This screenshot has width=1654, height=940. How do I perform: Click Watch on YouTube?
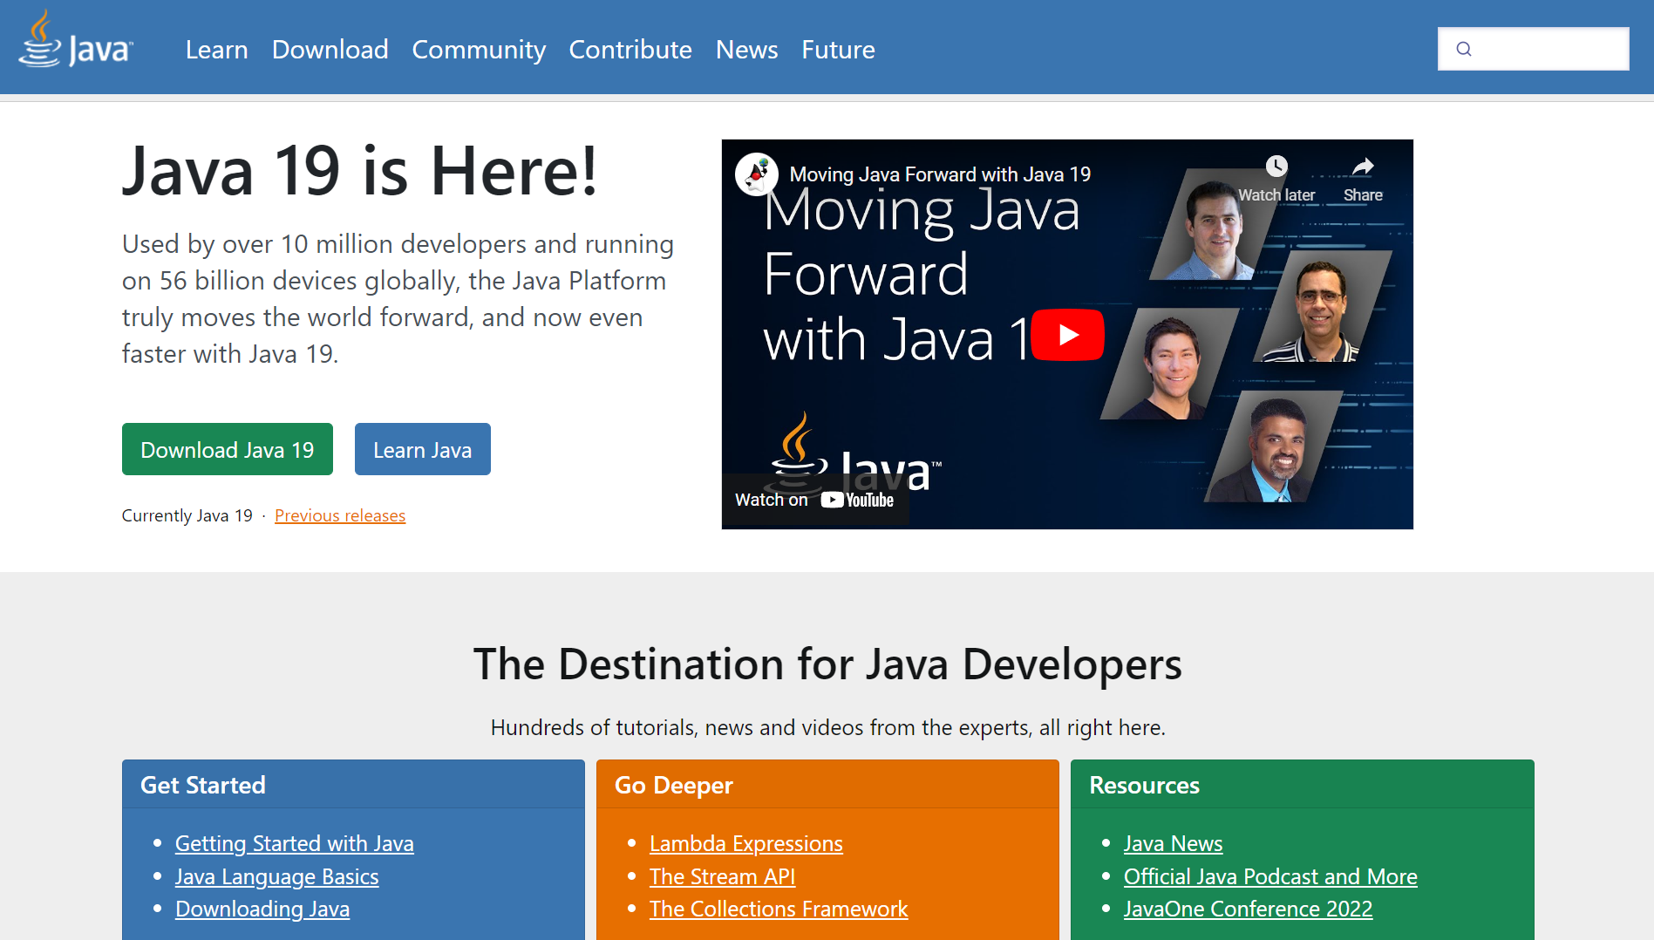click(x=814, y=499)
